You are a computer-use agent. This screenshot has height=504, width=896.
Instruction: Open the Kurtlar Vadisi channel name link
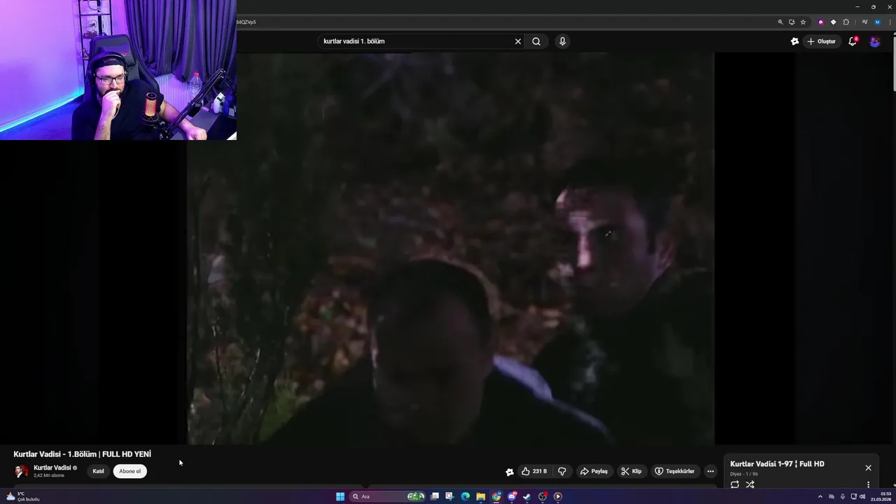(x=52, y=468)
